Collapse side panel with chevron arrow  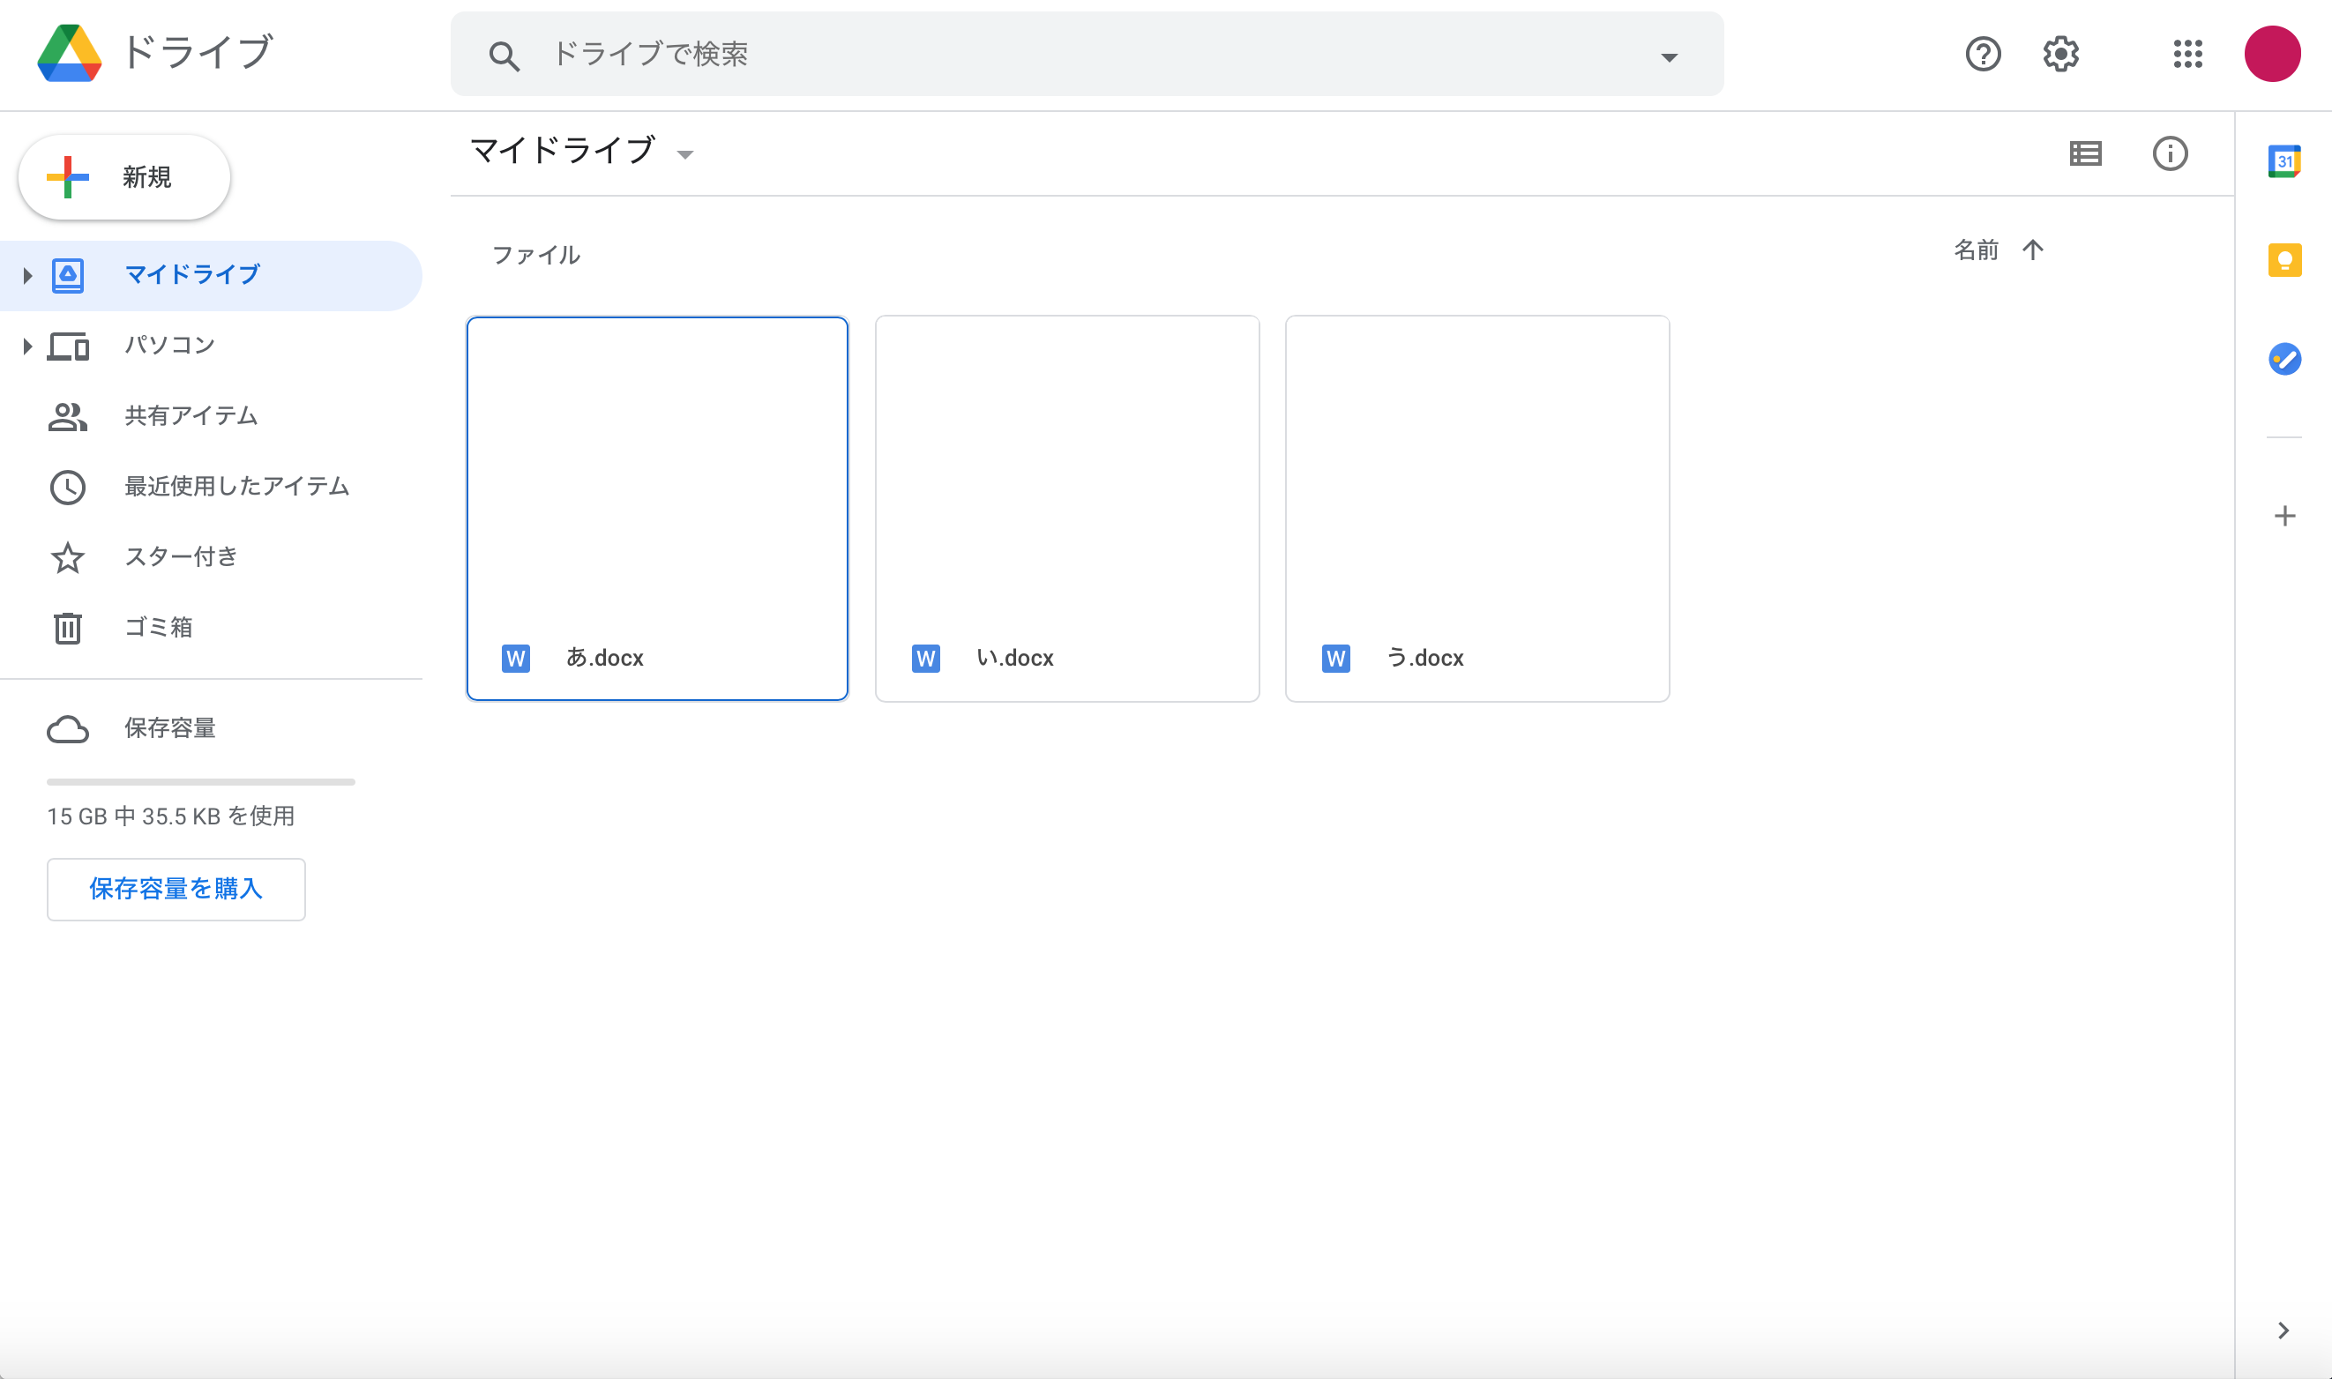(2283, 1331)
